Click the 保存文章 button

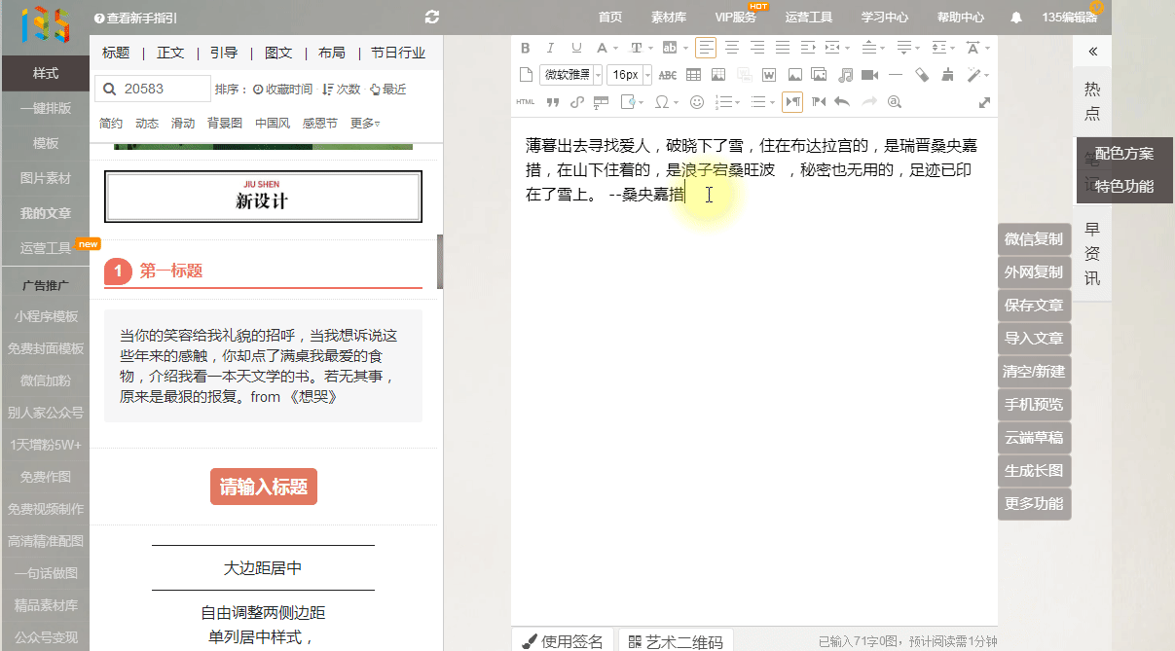click(x=1034, y=306)
